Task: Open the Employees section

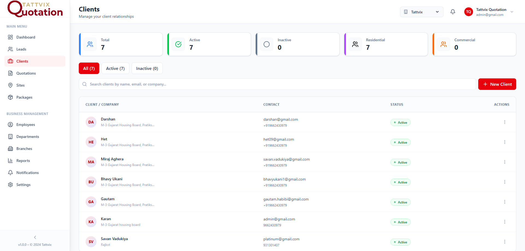Action: coord(25,125)
